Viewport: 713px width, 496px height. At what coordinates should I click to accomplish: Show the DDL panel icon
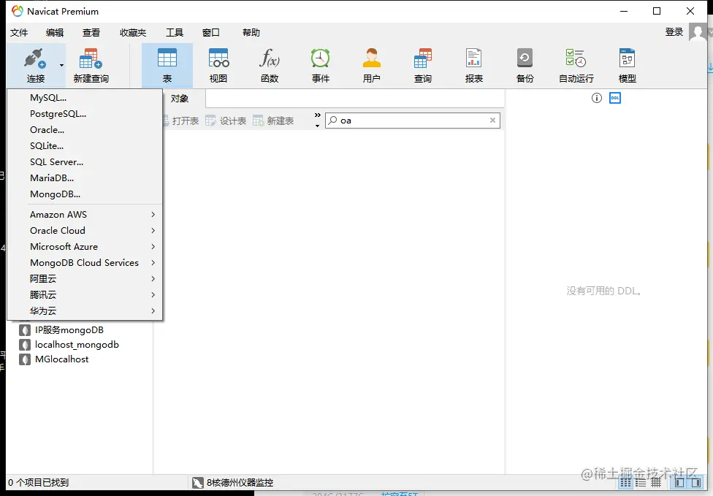point(615,98)
